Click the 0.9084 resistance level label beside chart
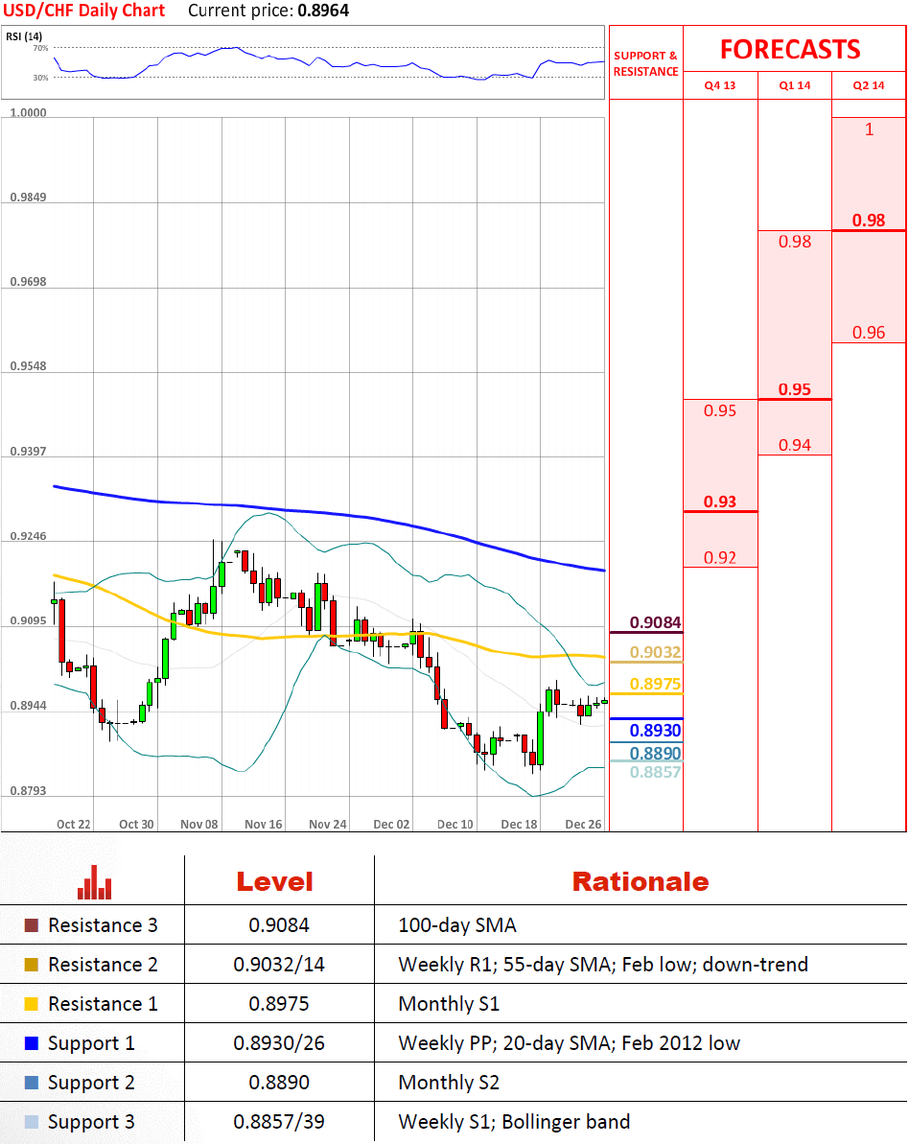 point(655,623)
